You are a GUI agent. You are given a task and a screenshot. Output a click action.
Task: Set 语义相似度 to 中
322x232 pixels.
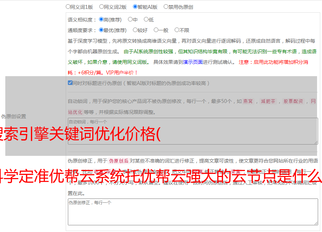tap(130, 20)
